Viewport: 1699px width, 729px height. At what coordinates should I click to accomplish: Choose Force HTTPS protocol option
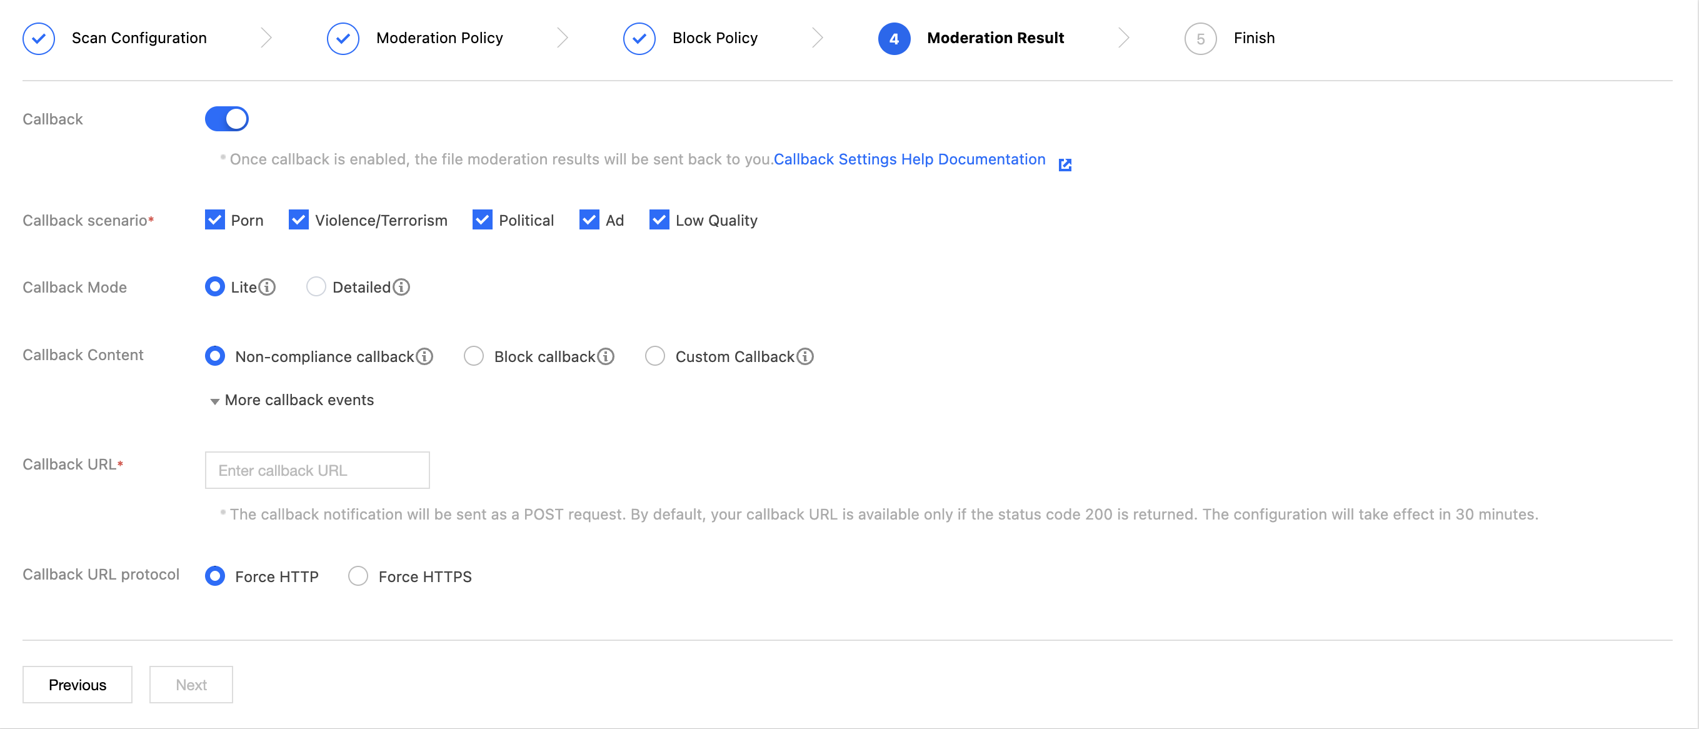(x=358, y=576)
